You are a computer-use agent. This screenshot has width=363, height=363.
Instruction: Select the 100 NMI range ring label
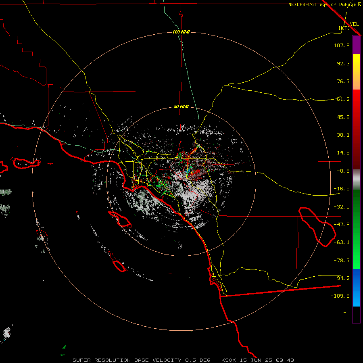click(181, 32)
